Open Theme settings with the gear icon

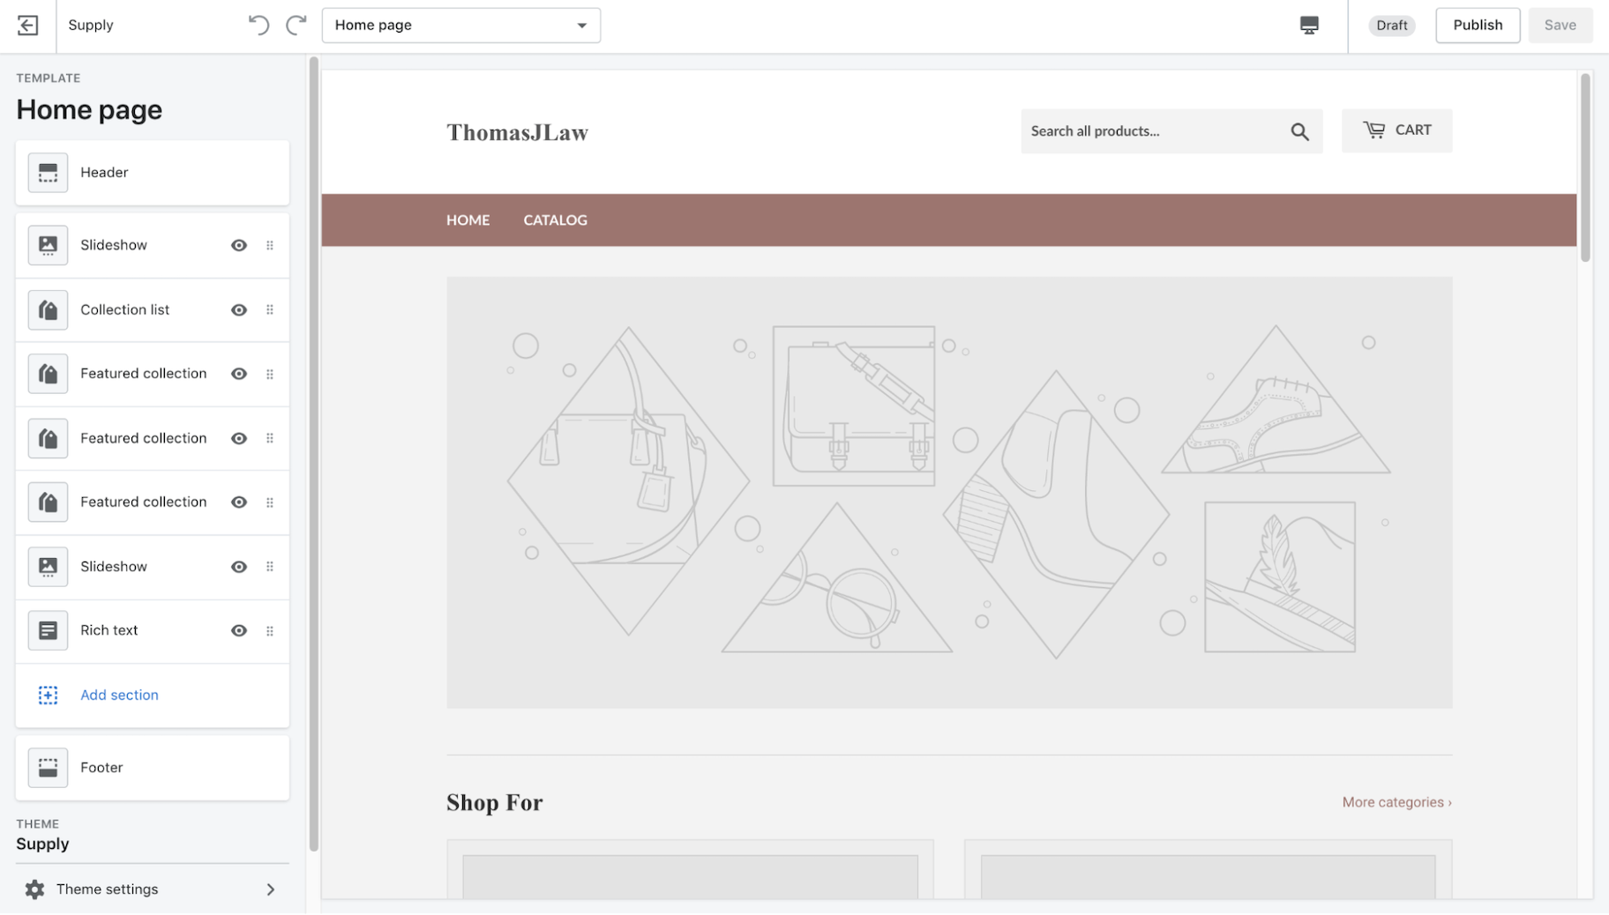34,889
